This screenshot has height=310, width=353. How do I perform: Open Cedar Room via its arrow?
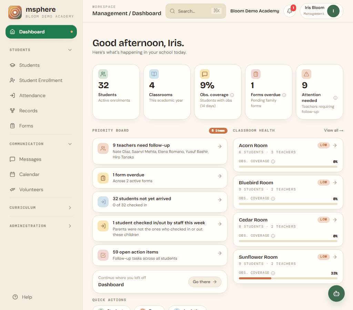pyautogui.click(x=335, y=219)
